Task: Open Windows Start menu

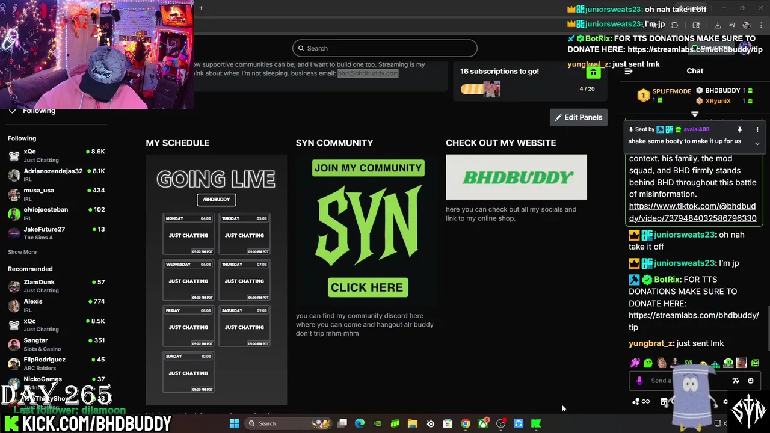Action: click(x=234, y=423)
